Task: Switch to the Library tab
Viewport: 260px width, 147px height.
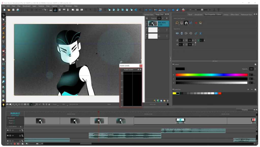Action: click(x=226, y=14)
